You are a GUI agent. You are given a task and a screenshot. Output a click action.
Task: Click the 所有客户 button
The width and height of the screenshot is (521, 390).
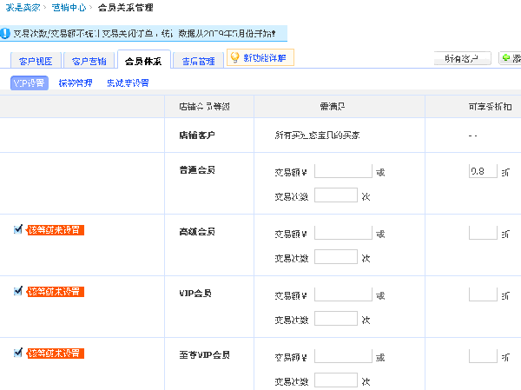point(462,59)
